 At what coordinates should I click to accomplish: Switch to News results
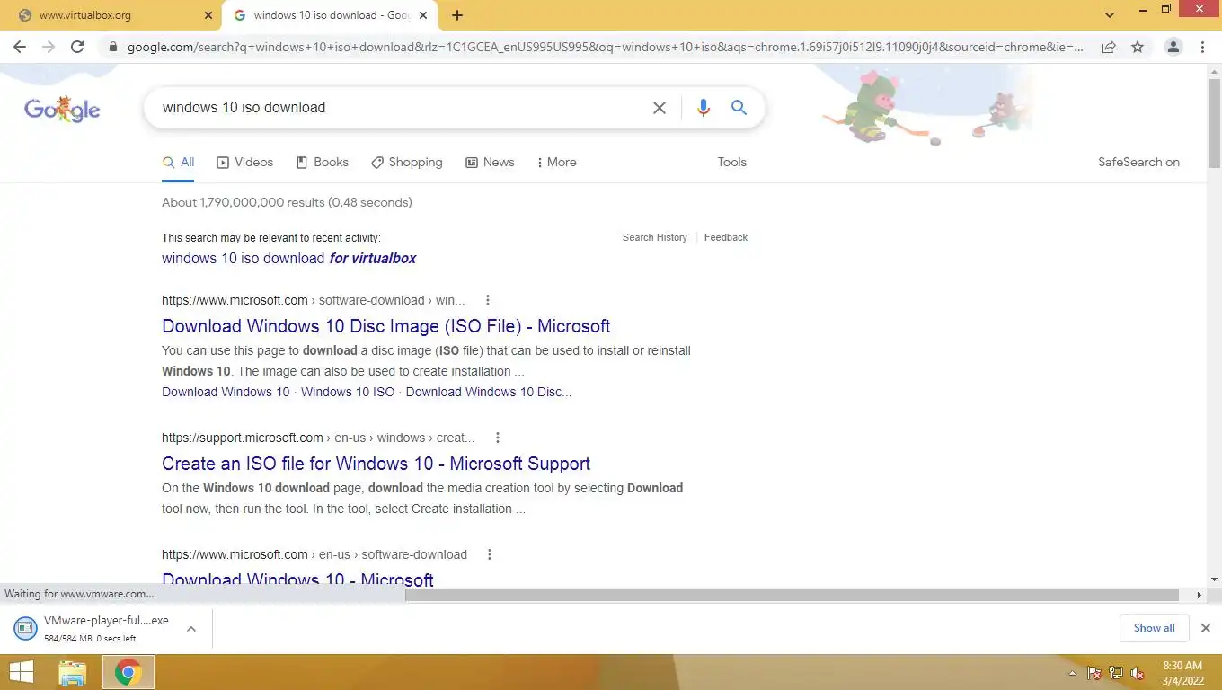490,163
